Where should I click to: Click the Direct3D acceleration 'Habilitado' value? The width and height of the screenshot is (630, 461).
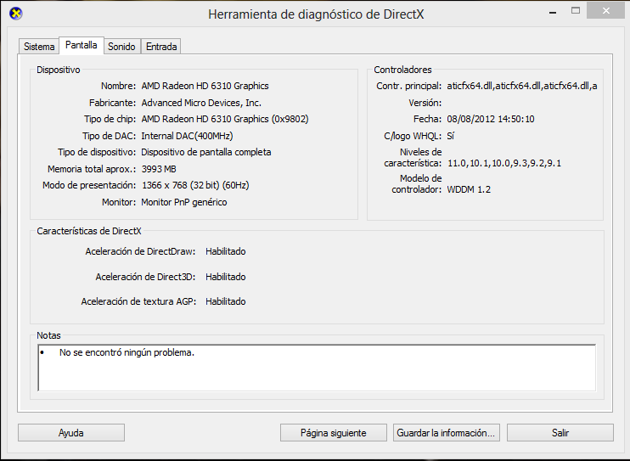point(225,277)
